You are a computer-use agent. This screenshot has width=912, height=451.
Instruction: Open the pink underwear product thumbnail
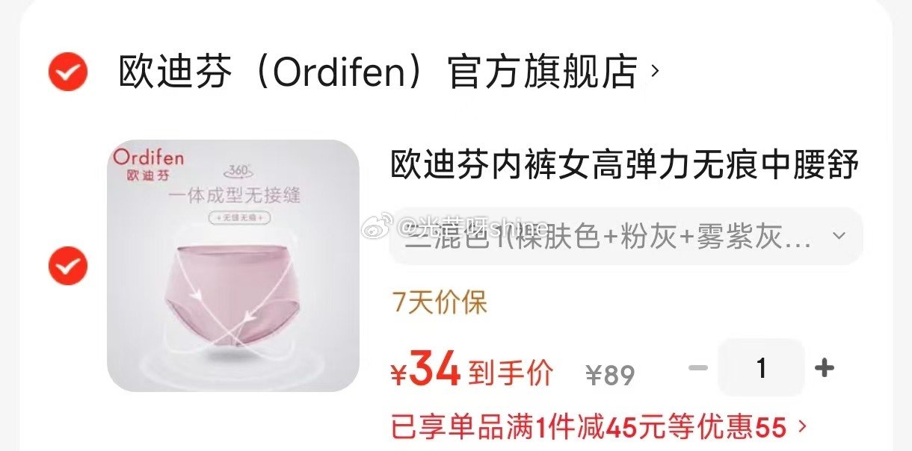click(233, 266)
